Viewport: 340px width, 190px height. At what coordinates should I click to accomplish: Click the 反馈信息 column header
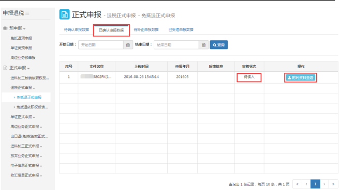click(x=216, y=67)
